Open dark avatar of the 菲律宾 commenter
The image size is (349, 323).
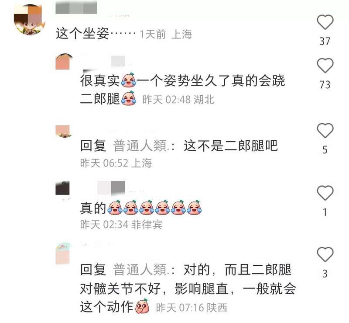pos(62,188)
